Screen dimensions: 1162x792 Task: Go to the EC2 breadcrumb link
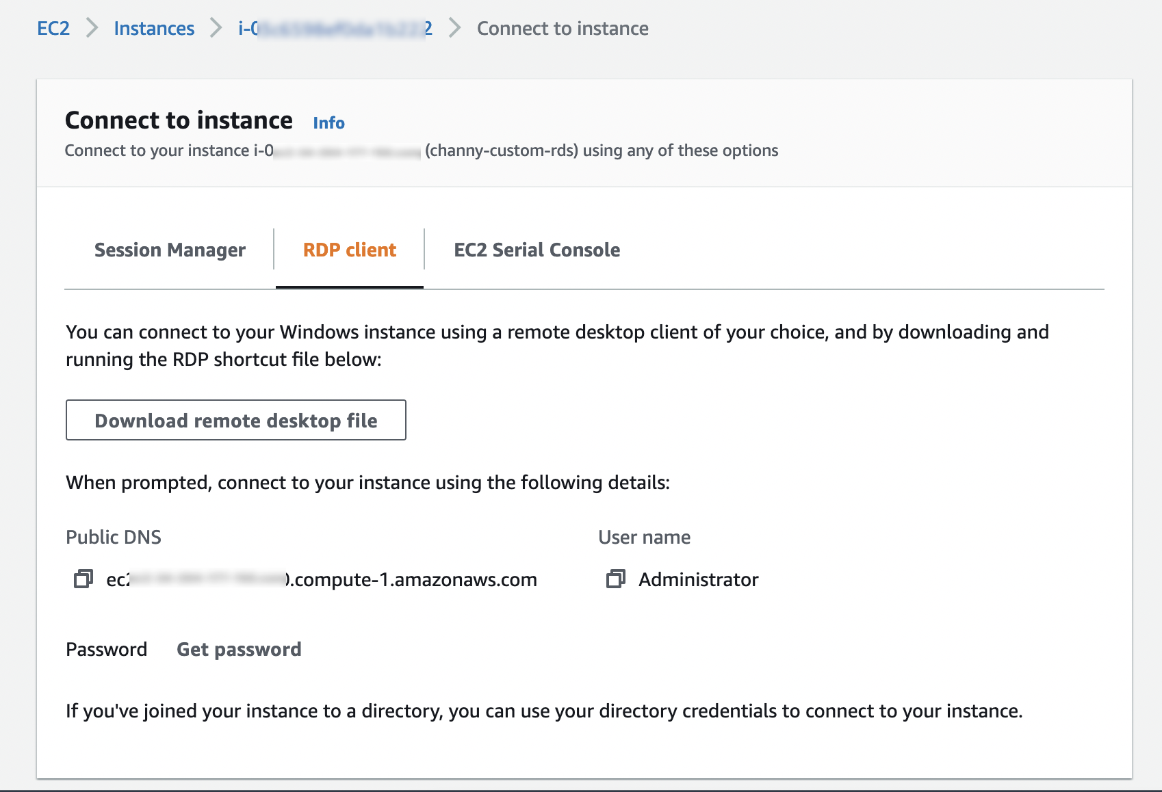[x=53, y=28]
